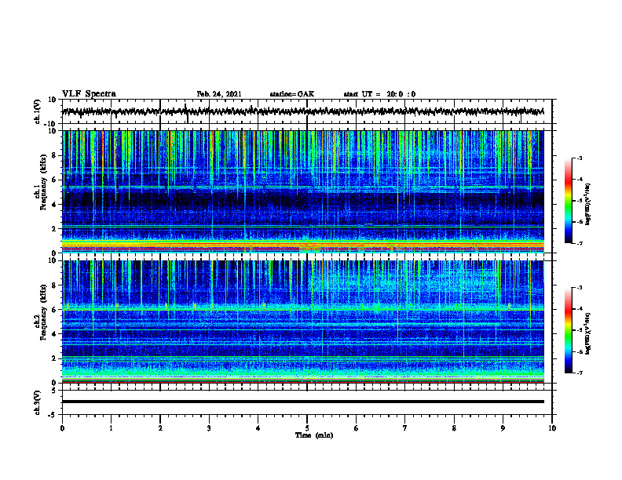This screenshot has width=622, height=480.
Task: Click the "1" tick on the time axis
Action: coord(111,428)
